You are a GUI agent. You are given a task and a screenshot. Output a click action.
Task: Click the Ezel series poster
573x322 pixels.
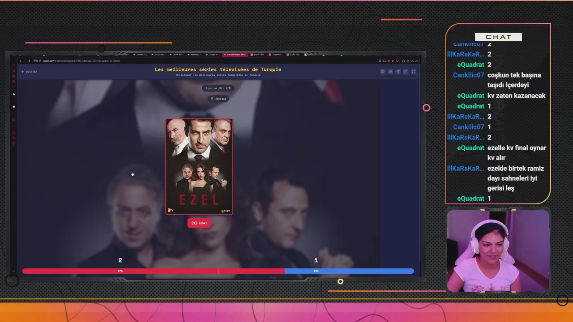[199, 166]
